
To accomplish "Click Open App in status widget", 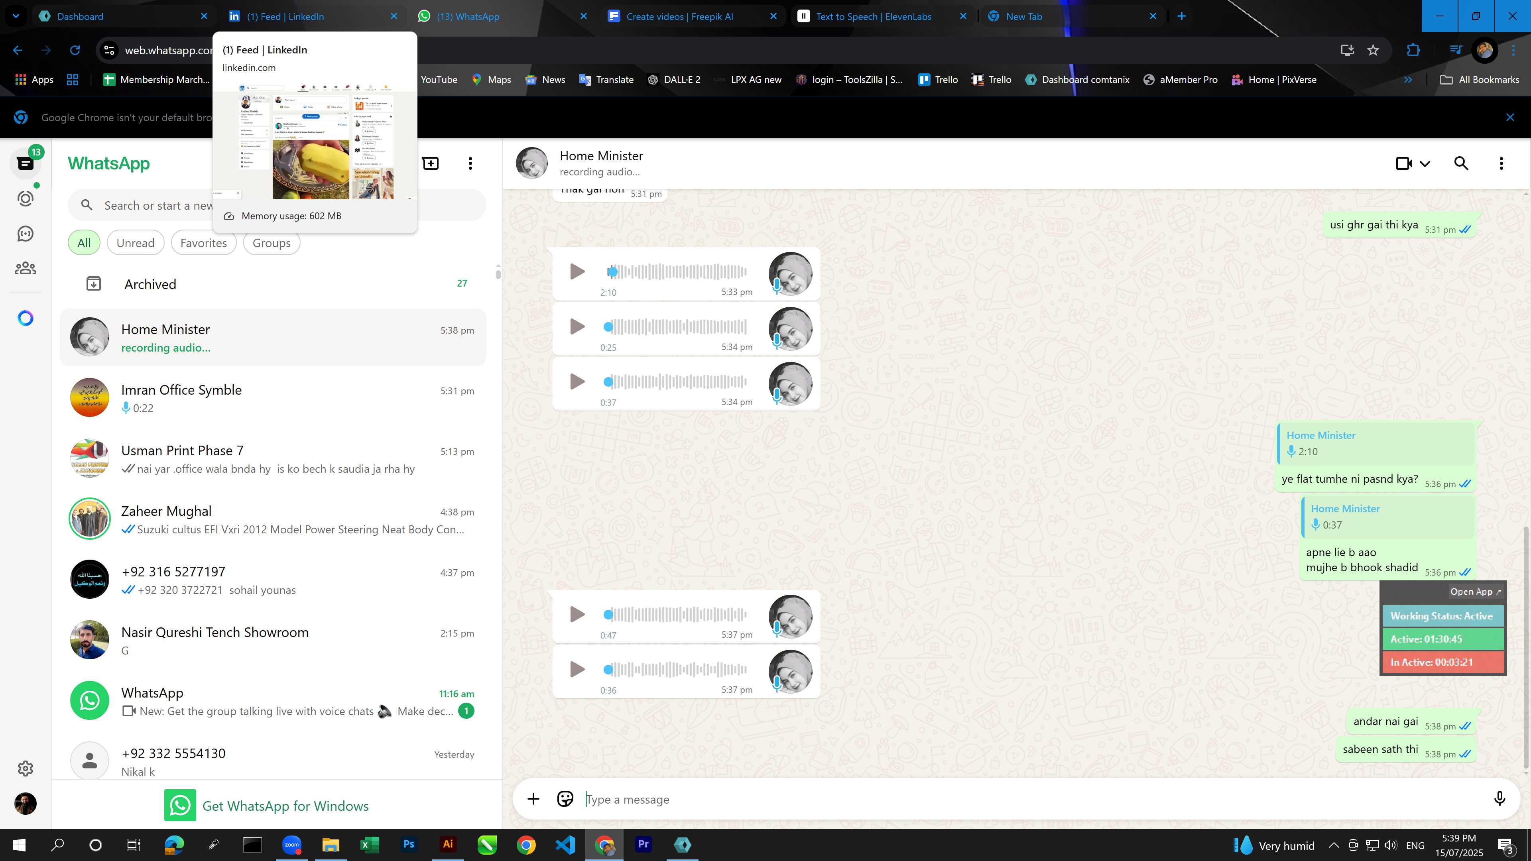I will pyautogui.click(x=1475, y=592).
